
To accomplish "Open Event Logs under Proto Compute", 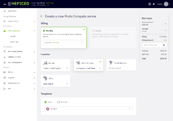I will [x=14, y=42].
